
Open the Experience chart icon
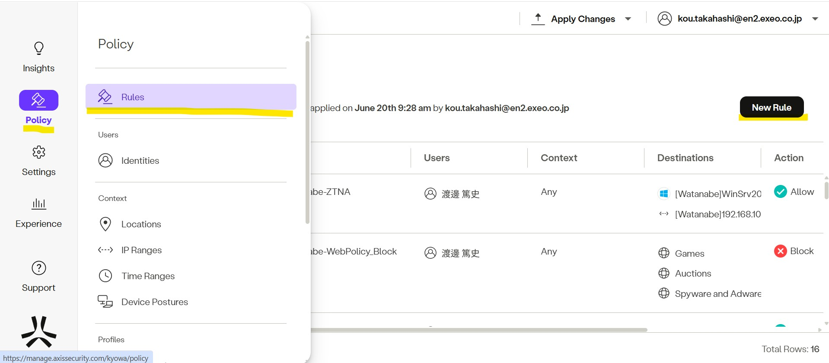tap(38, 204)
